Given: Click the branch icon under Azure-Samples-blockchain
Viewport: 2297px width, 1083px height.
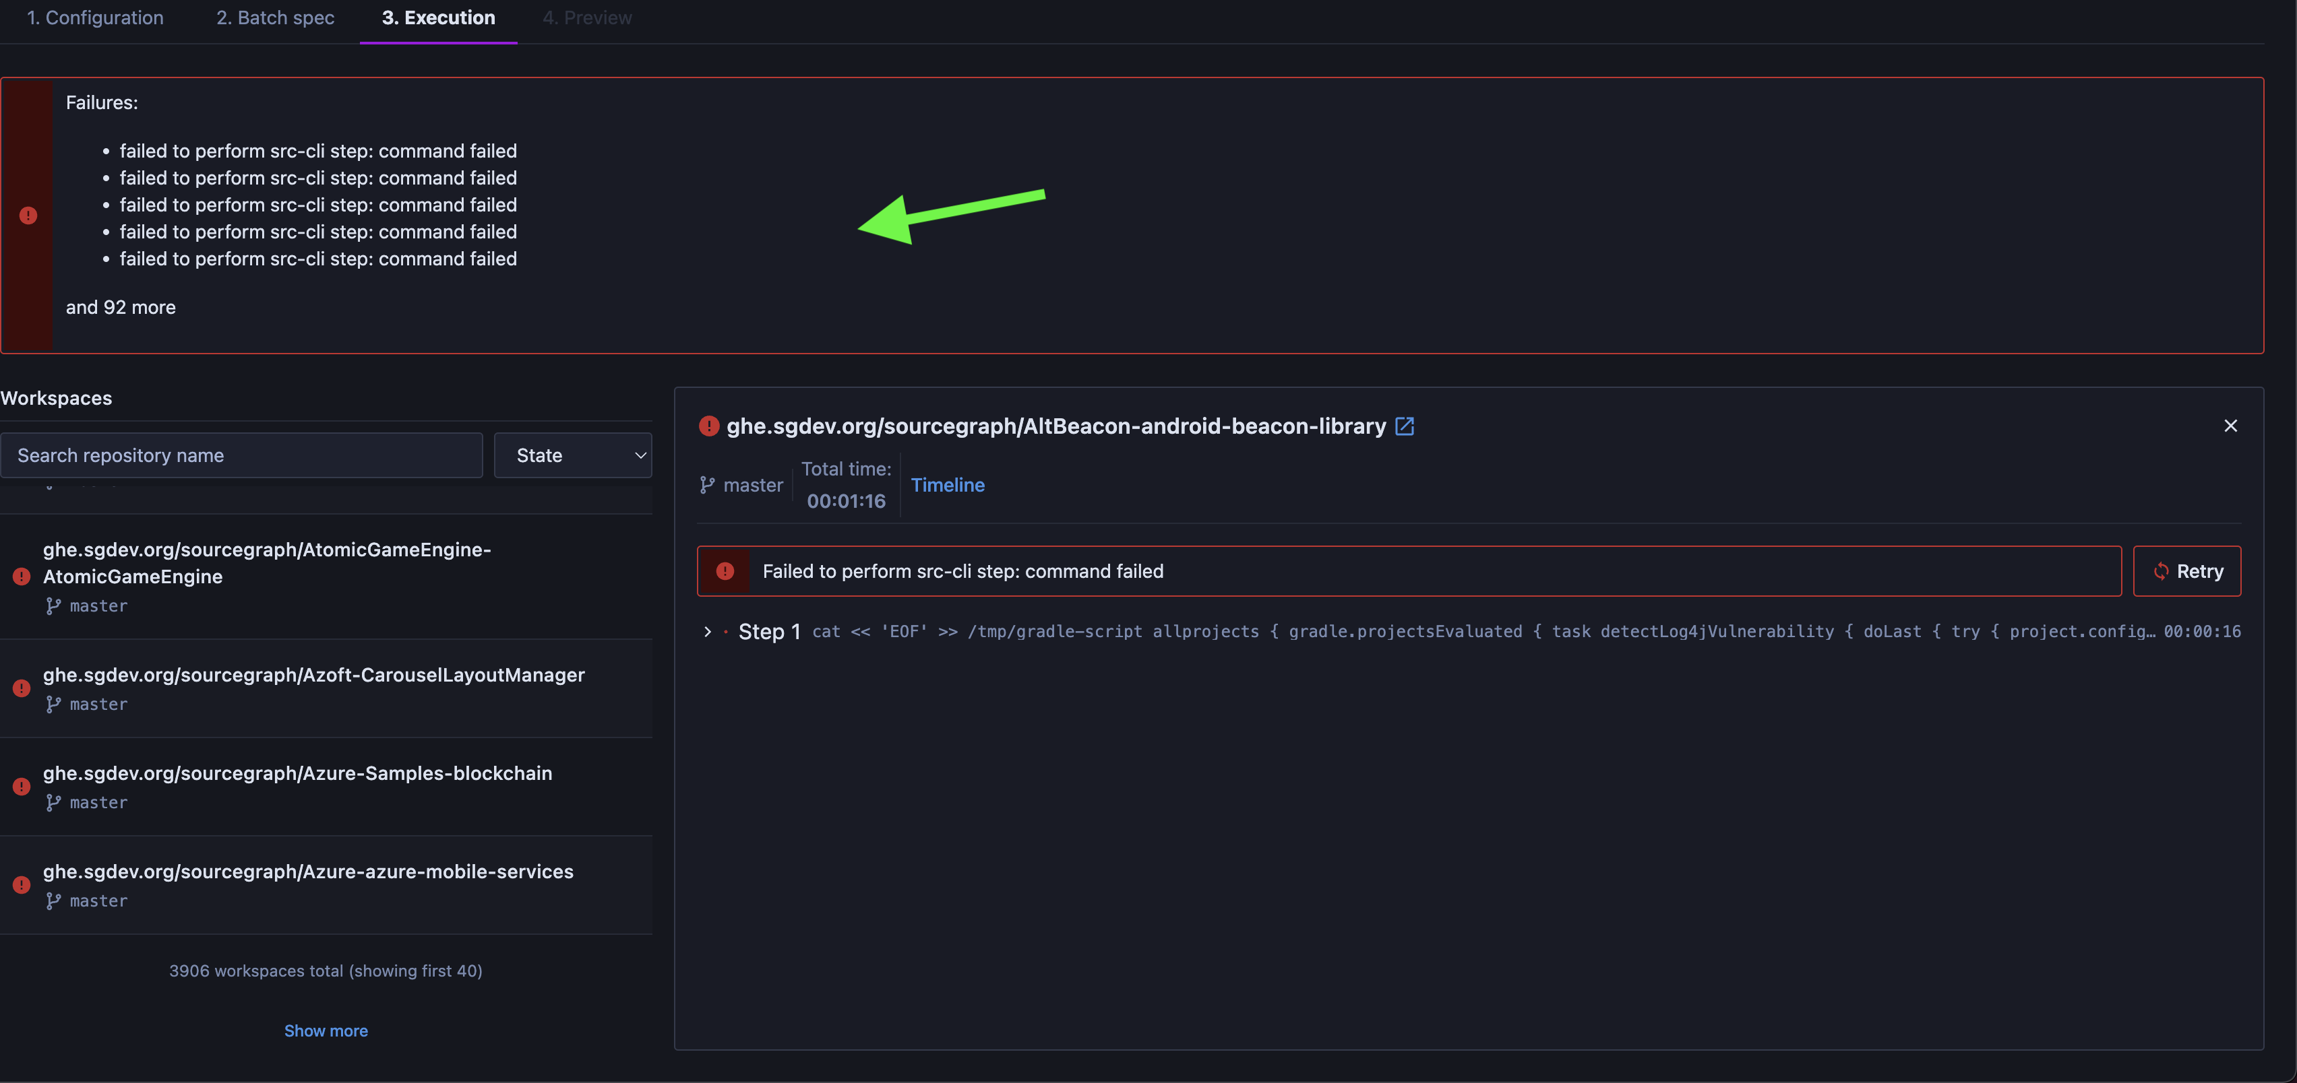Looking at the screenshot, I should pyautogui.click(x=53, y=802).
